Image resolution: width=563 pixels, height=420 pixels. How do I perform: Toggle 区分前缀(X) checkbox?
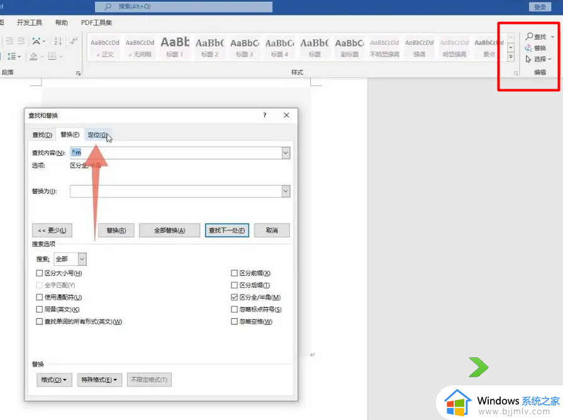(234, 273)
